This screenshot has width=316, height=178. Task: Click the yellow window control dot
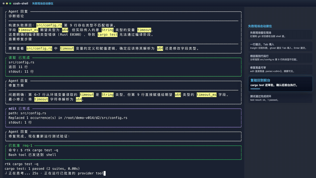[7, 3]
